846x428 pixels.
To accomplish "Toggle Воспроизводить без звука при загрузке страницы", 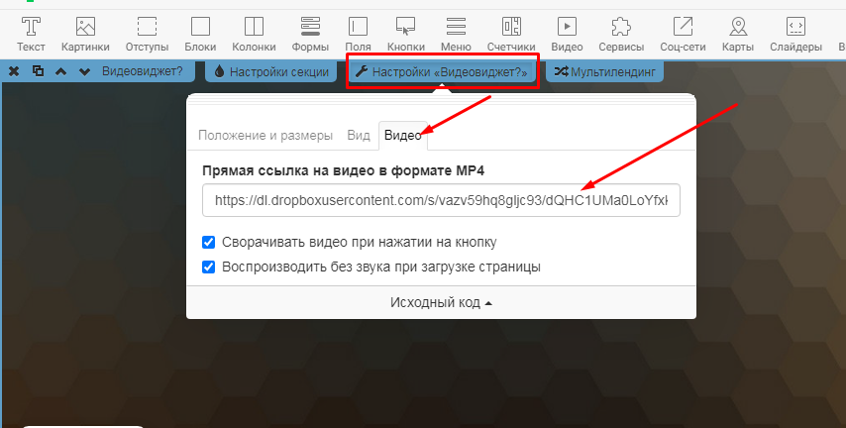I will [x=209, y=267].
